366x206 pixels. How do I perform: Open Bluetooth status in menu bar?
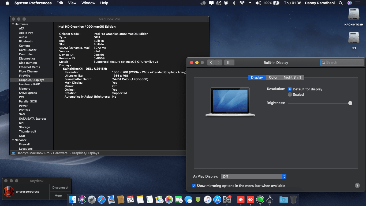point(234,3)
